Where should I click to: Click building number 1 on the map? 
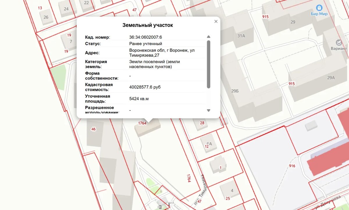220,168
